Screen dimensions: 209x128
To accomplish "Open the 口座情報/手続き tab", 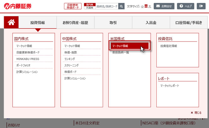I will pos(189,23).
